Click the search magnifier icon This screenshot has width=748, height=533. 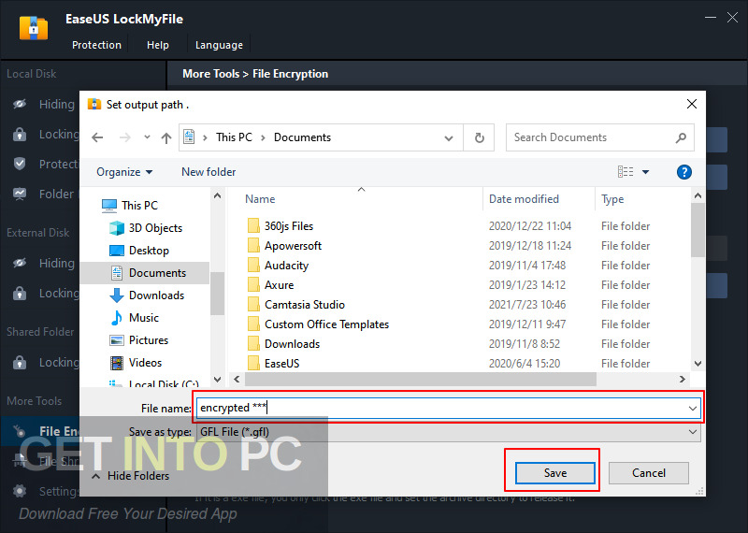681,137
